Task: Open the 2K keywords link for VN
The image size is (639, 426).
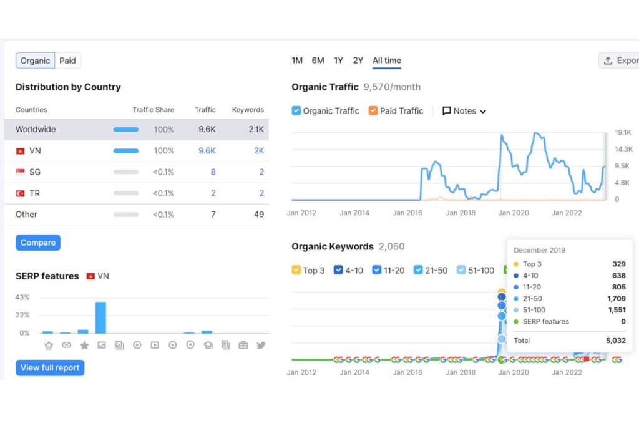Action: 259,151
